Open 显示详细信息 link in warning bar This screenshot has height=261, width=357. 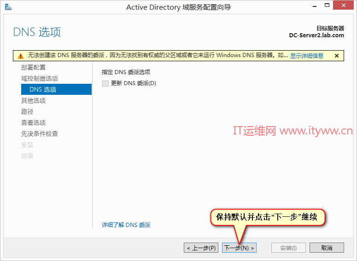tap(306, 56)
